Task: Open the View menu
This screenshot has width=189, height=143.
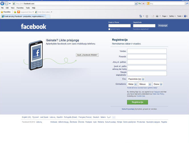Action: (x=13, y=8)
